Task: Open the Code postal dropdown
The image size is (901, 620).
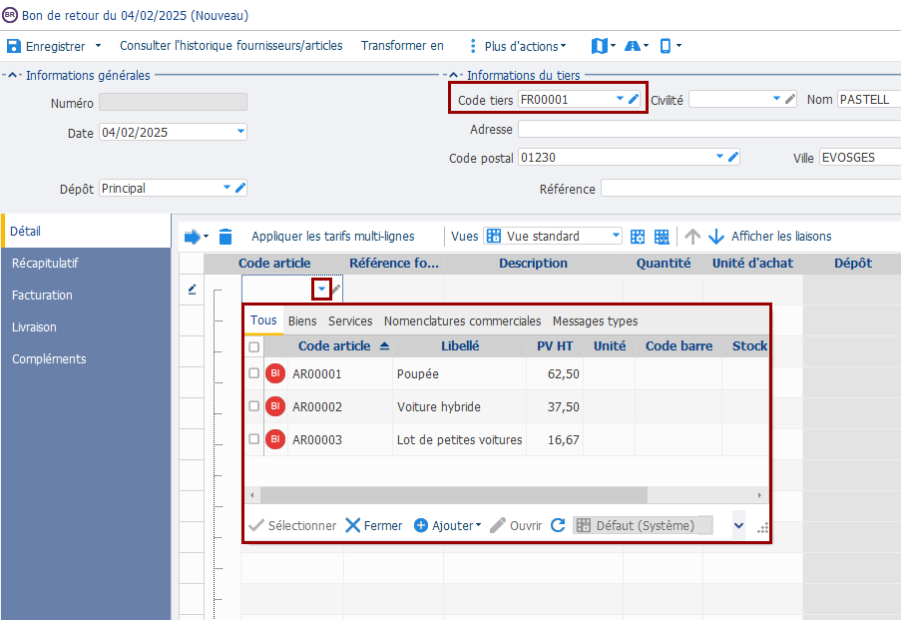Action: pos(720,157)
